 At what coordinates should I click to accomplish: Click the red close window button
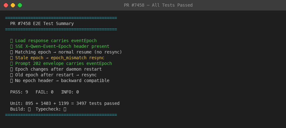6,5
